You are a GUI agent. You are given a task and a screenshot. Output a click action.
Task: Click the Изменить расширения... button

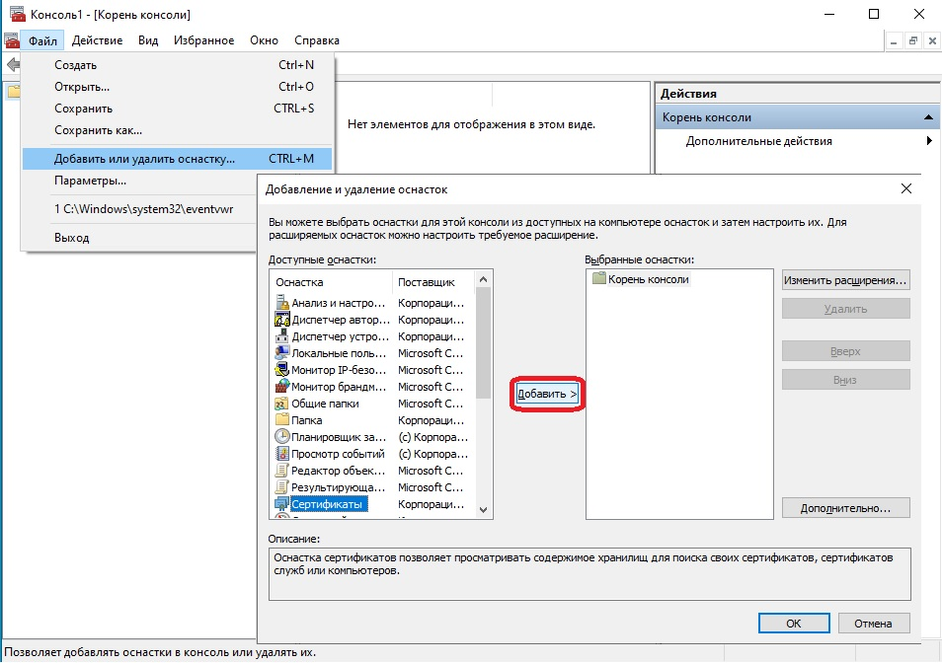click(845, 280)
